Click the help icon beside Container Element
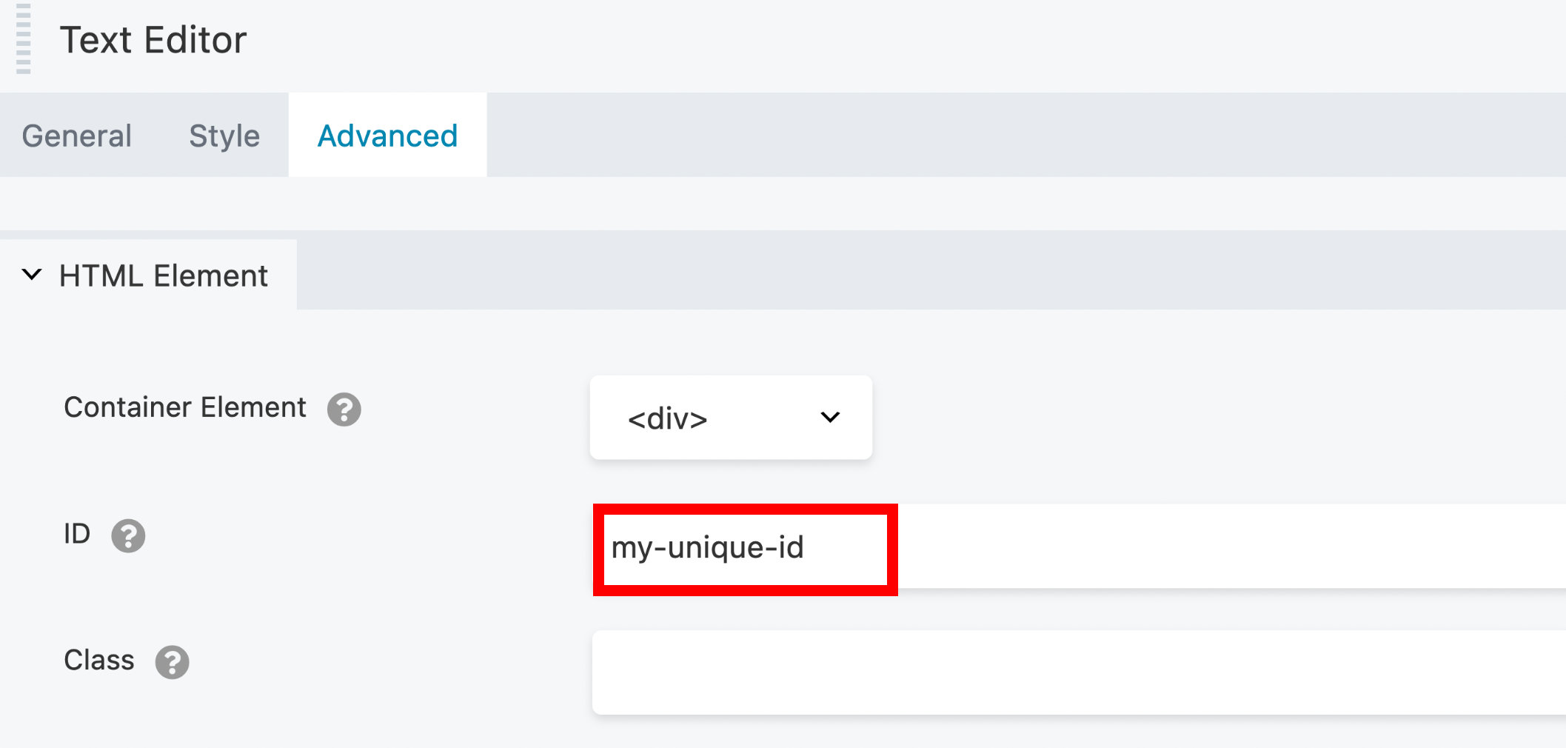This screenshot has width=1566, height=748. click(344, 410)
